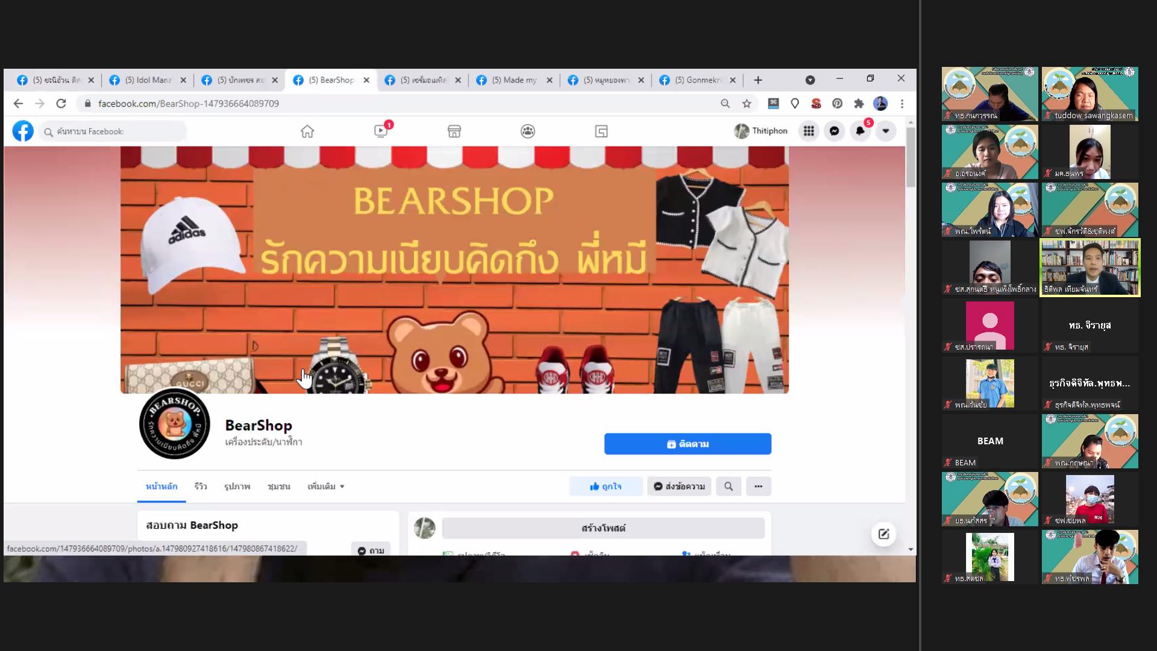The height and width of the screenshot is (651, 1157).
Task: Click the zoom magnifier icon in address bar
Action: click(726, 104)
